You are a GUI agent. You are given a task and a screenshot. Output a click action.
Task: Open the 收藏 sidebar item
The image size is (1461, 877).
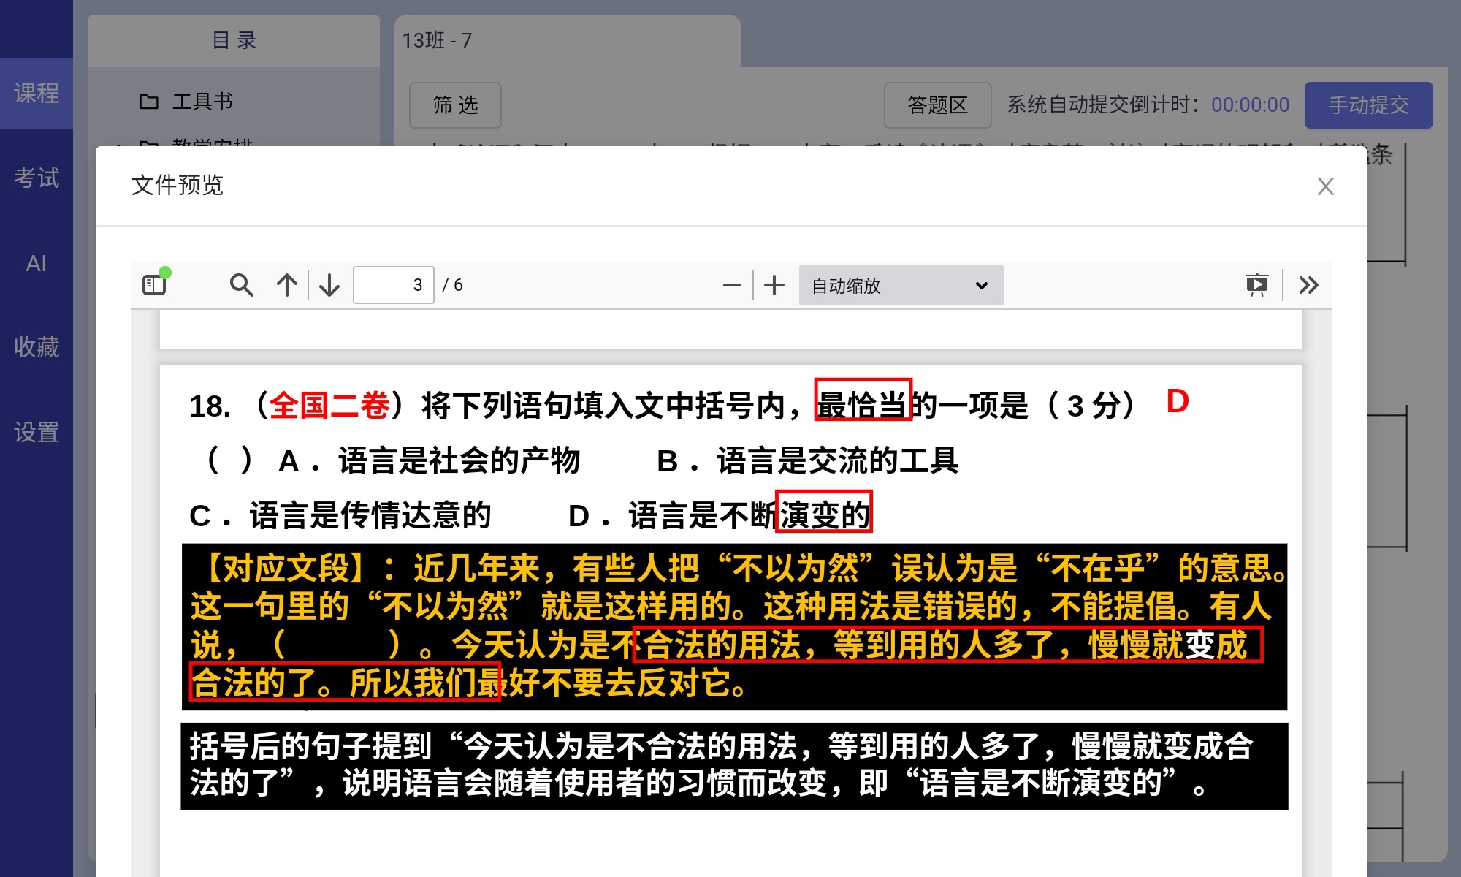(37, 347)
